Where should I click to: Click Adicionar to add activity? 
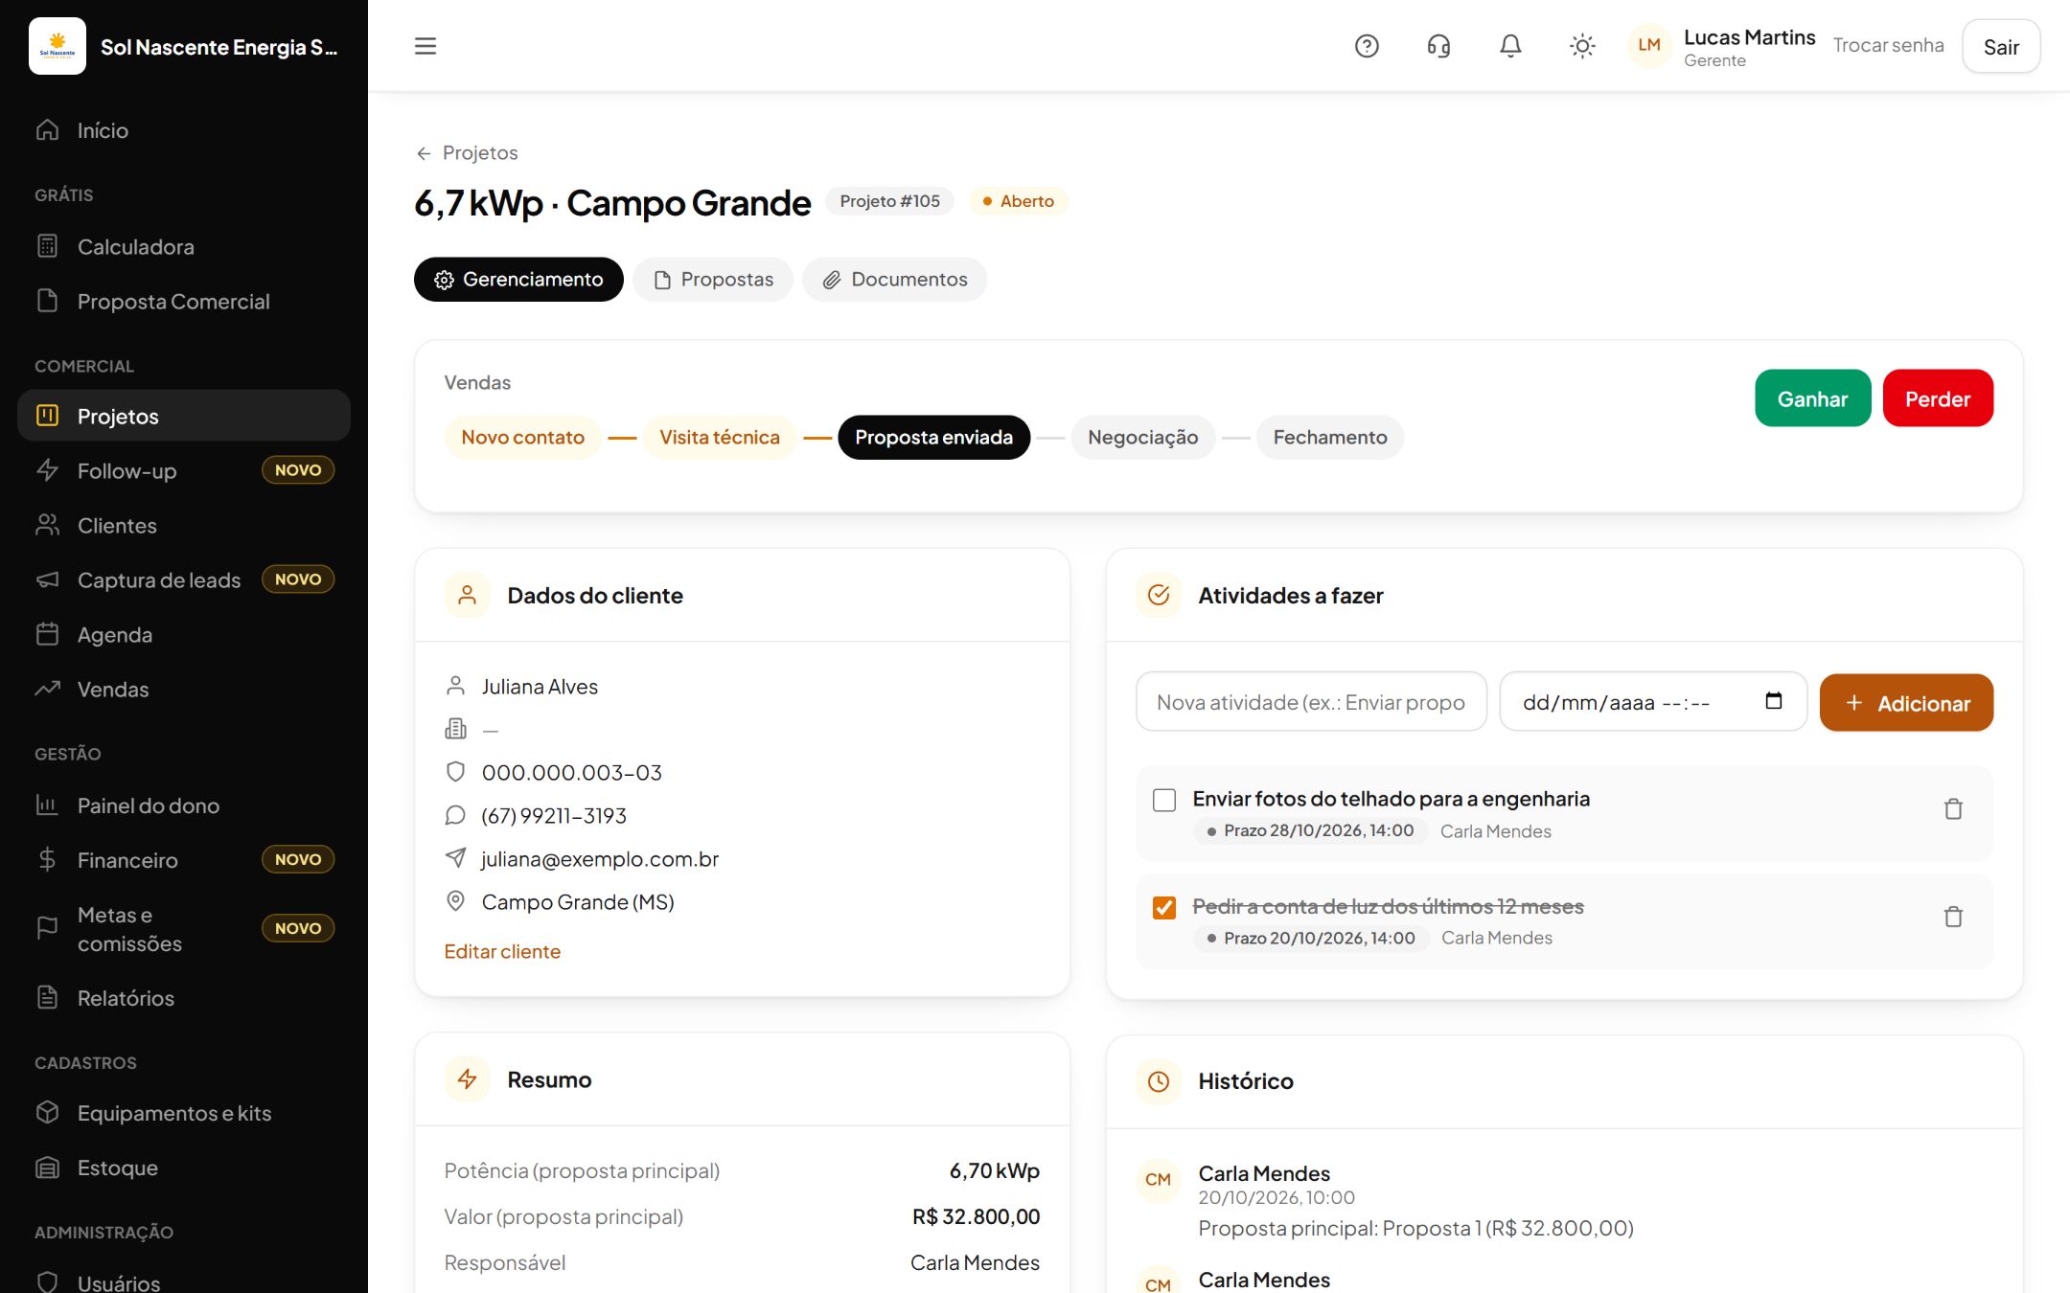pos(1906,703)
